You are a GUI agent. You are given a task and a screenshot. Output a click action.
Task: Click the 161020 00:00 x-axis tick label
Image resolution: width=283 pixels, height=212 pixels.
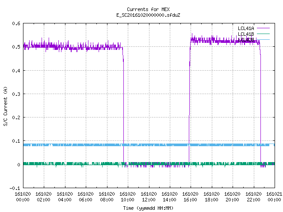pos(23,197)
